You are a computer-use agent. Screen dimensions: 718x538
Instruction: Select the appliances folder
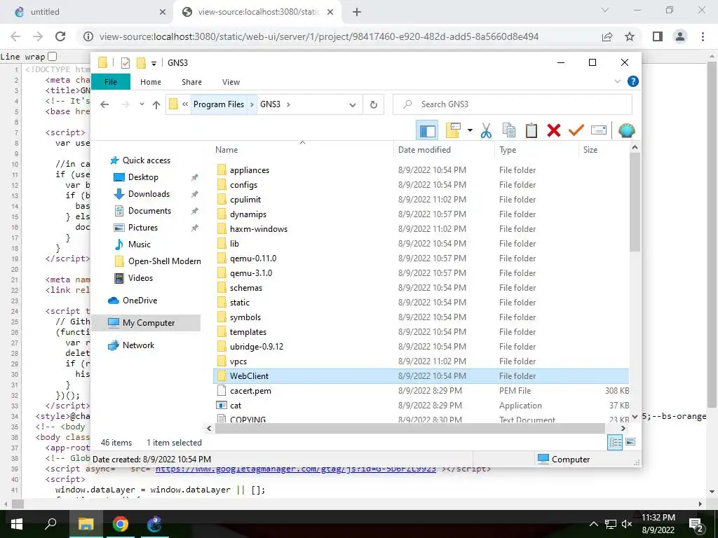250,170
